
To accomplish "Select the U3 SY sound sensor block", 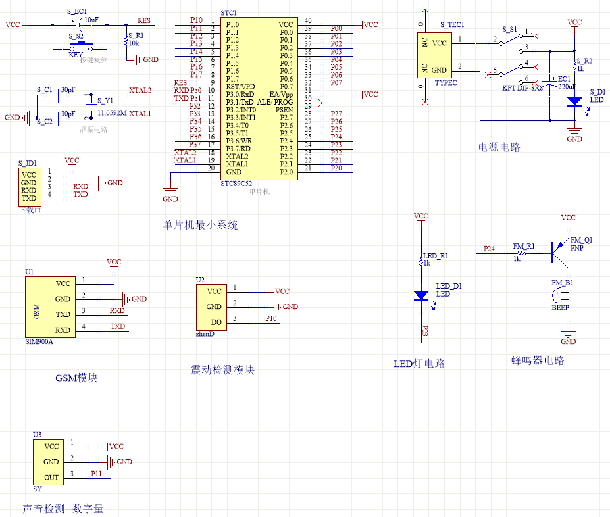I will click(49, 462).
